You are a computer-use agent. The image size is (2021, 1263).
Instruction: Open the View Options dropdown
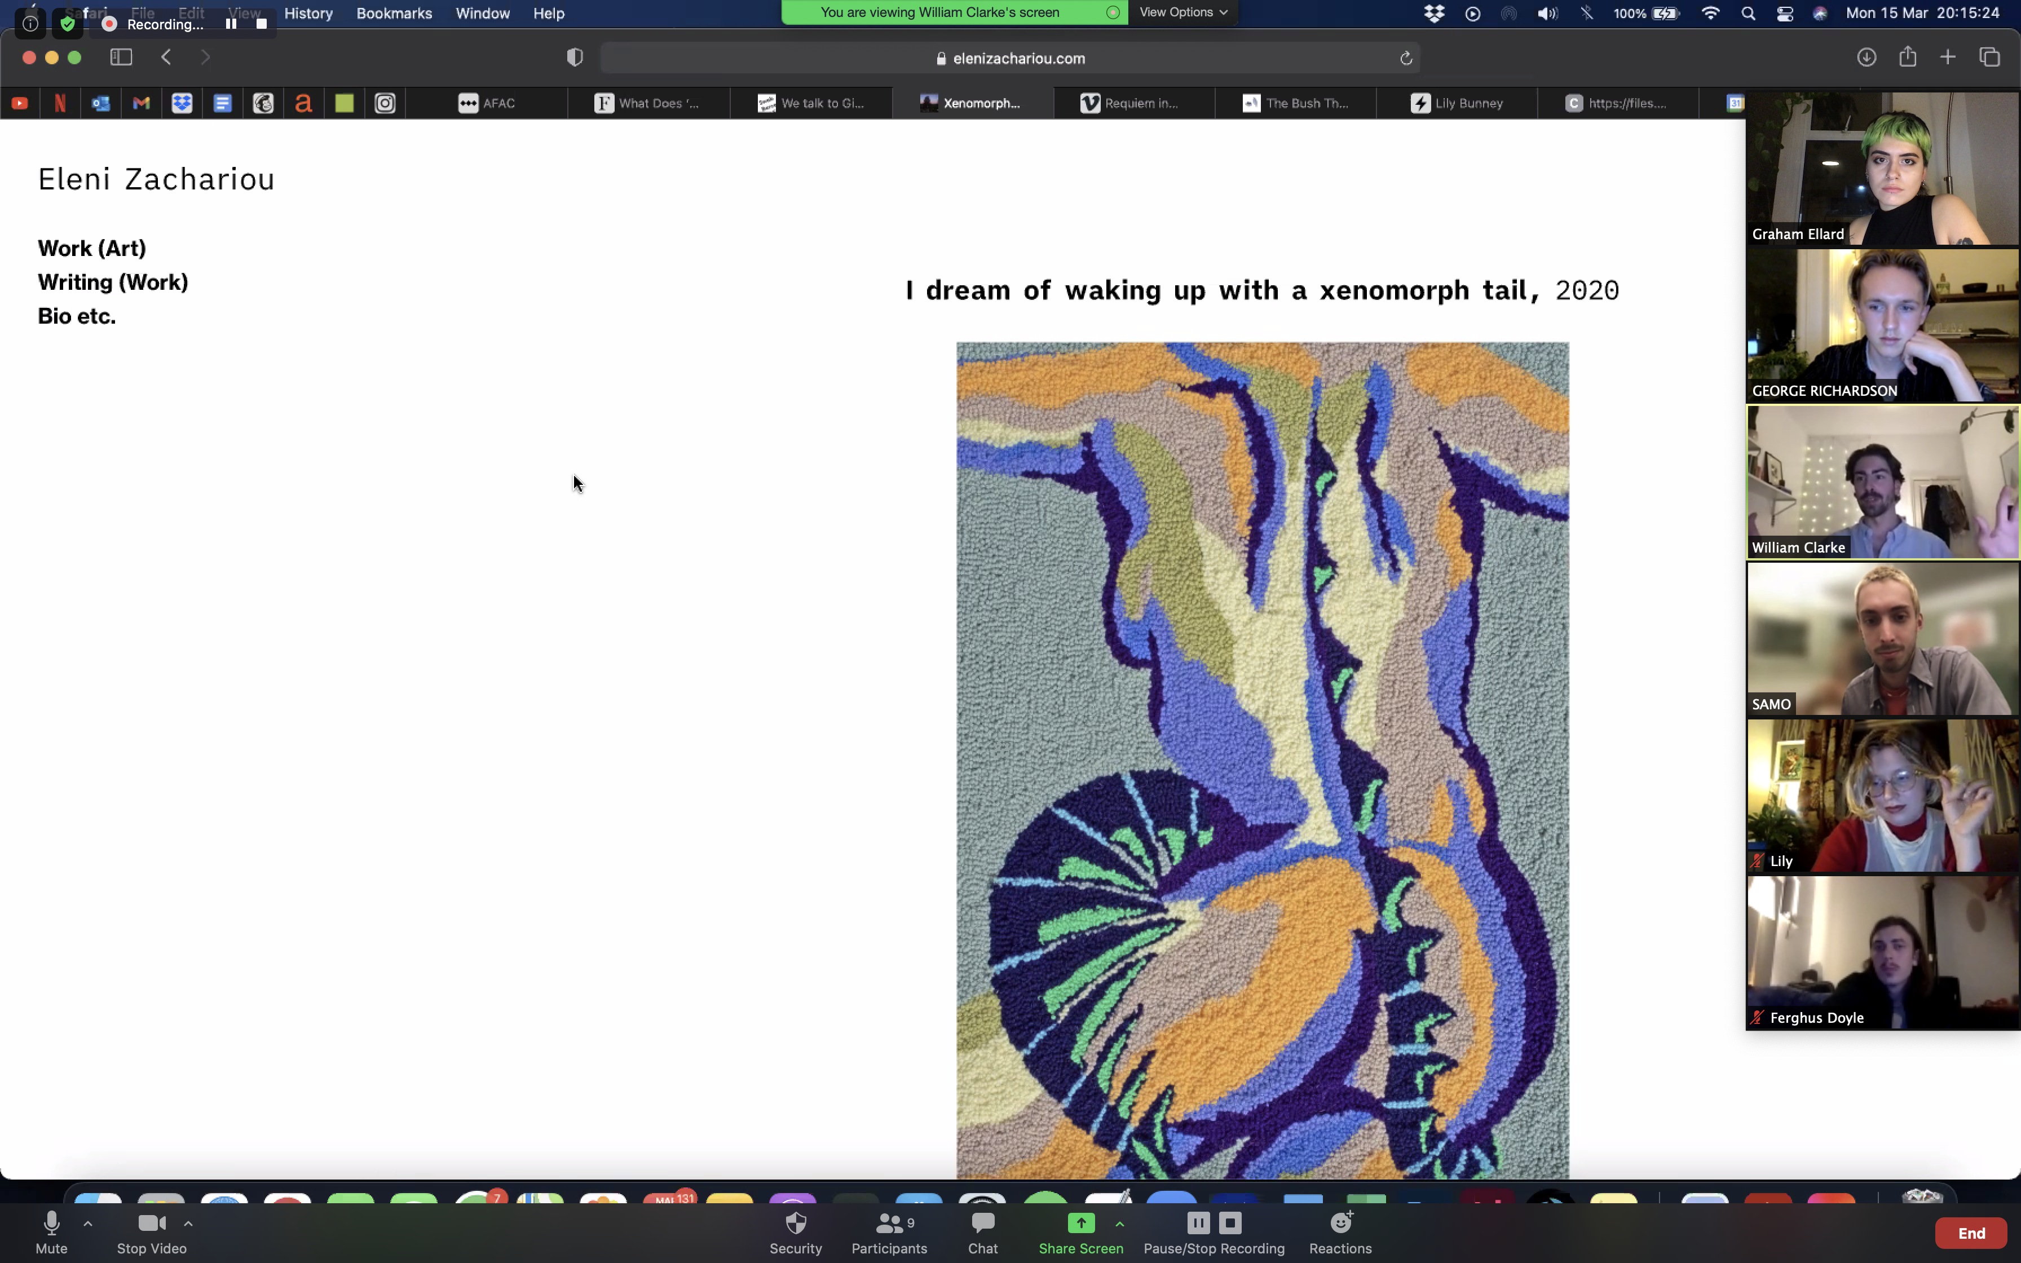pyautogui.click(x=1182, y=12)
